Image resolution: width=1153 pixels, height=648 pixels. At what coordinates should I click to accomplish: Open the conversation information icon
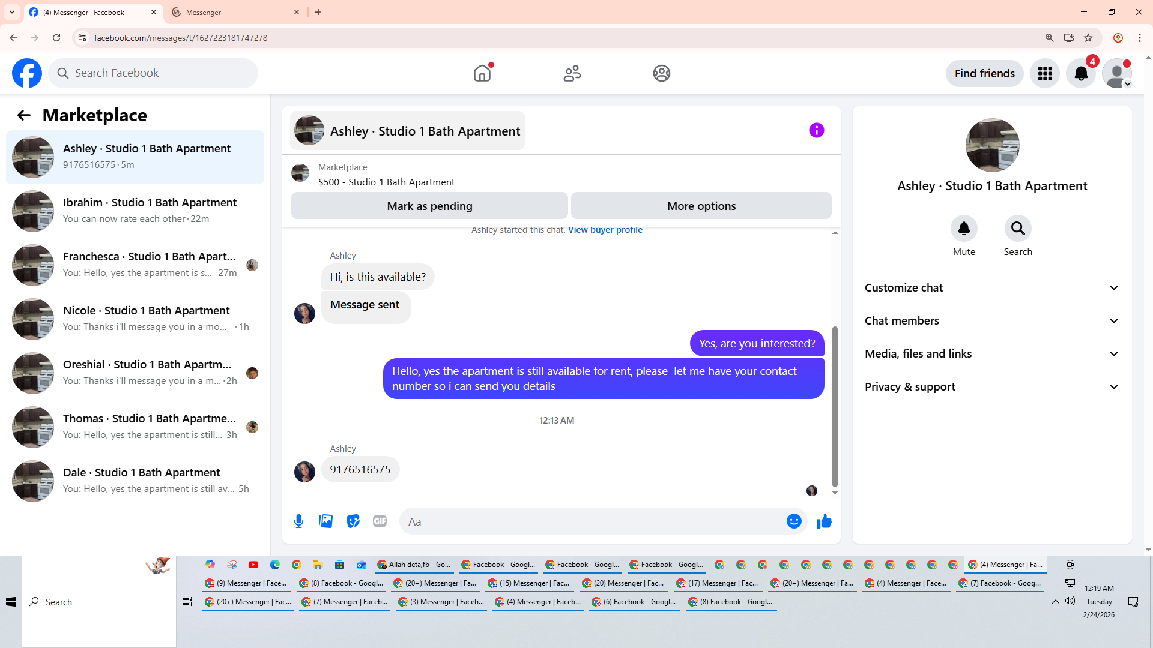(816, 130)
